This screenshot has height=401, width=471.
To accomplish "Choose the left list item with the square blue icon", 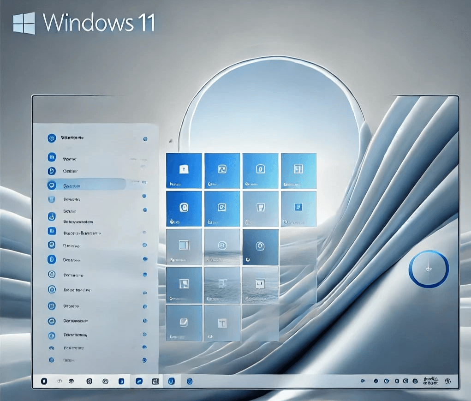I will click(x=74, y=232).
